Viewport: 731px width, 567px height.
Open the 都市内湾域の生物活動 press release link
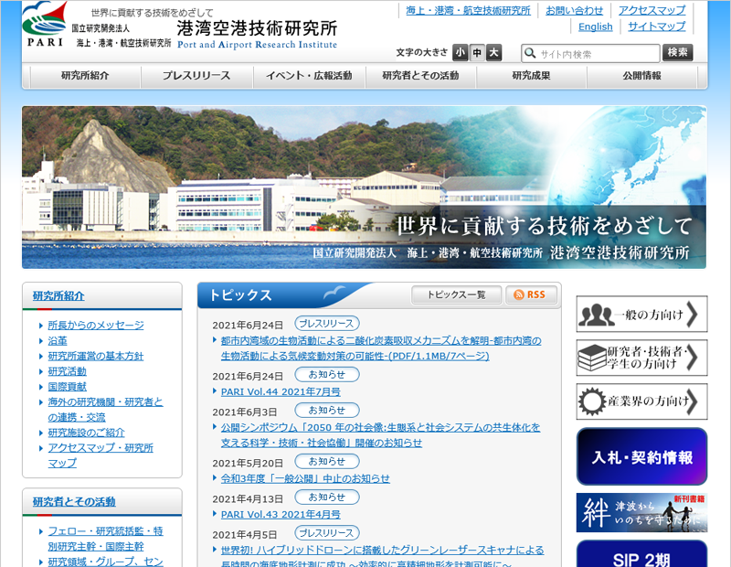[381, 348]
